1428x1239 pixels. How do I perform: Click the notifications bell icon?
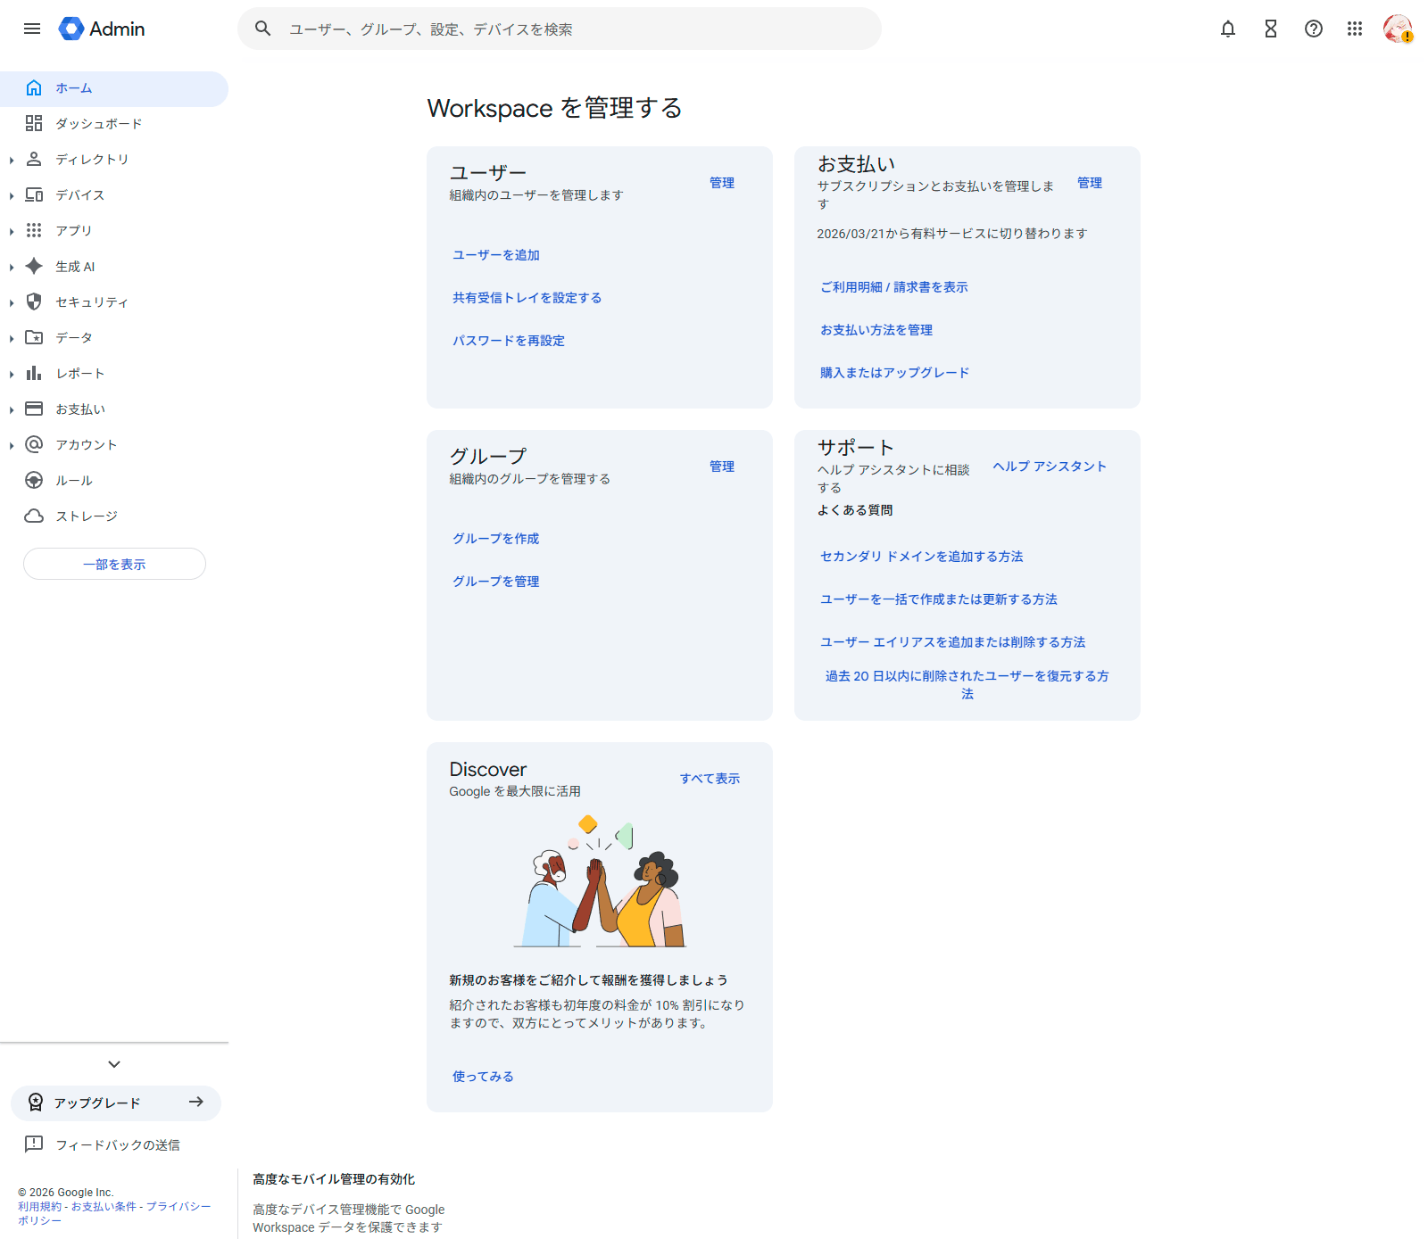(1228, 29)
